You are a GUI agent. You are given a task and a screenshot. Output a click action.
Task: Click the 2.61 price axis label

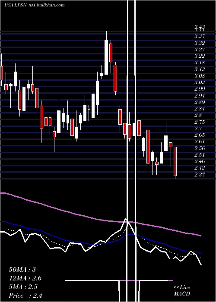click(x=200, y=142)
